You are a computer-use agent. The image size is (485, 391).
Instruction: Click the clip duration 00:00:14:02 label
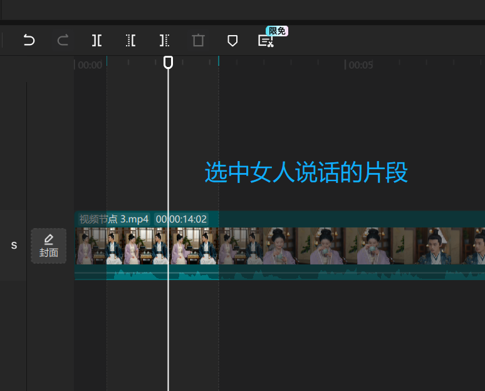(181, 219)
